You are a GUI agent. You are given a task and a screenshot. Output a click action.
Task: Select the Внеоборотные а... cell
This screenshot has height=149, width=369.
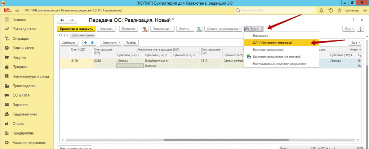(158, 61)
